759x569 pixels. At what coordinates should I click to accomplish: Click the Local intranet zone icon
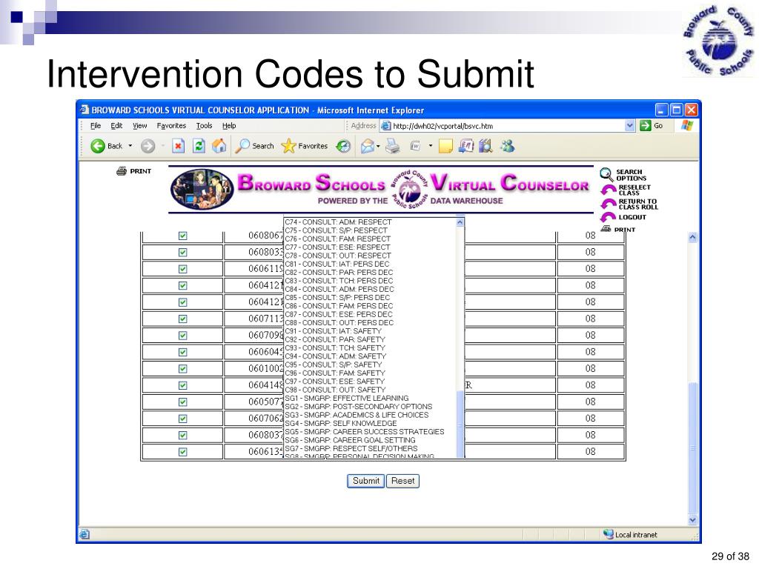[609, 534]
